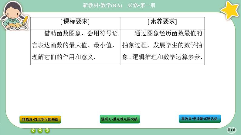241x135 pixels.
Task: Click the line ending with 数学运算素养
Action: point(162,57)
